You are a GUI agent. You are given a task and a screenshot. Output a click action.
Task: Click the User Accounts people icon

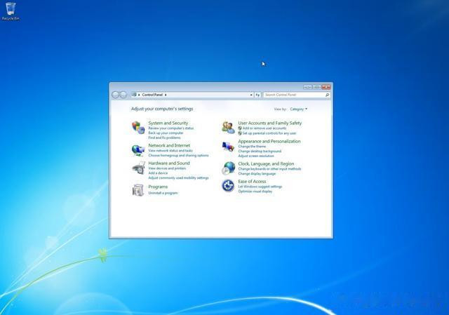coord(228,128)
